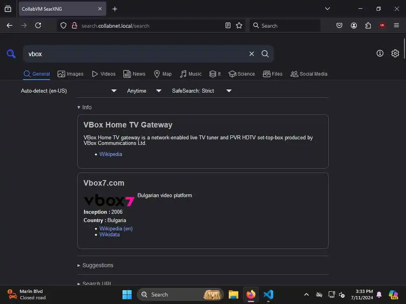Viewport: 406px width, 304px height.
Task: Switch to the Map category
Action: pyautogui.click(x=163, y=74)
